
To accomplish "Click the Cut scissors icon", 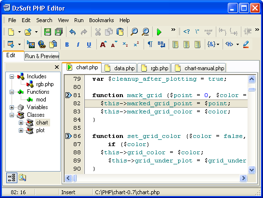I will click(98, 32).
